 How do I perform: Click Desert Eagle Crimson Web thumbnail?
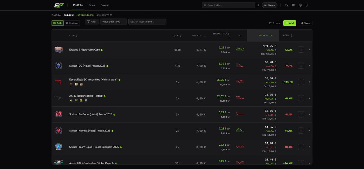[x=59, y=82]
